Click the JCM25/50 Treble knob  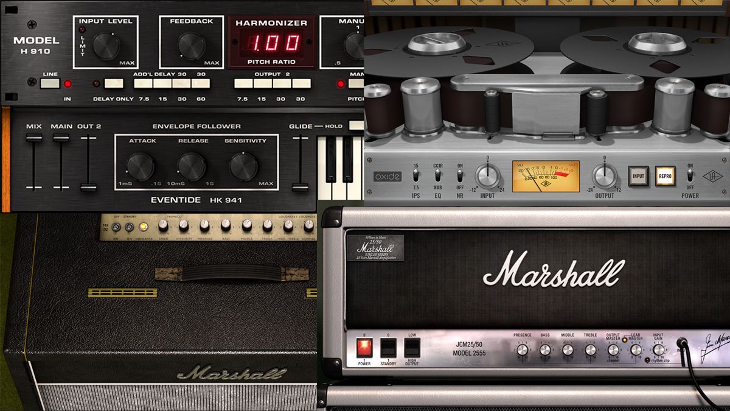click(590, 350)
